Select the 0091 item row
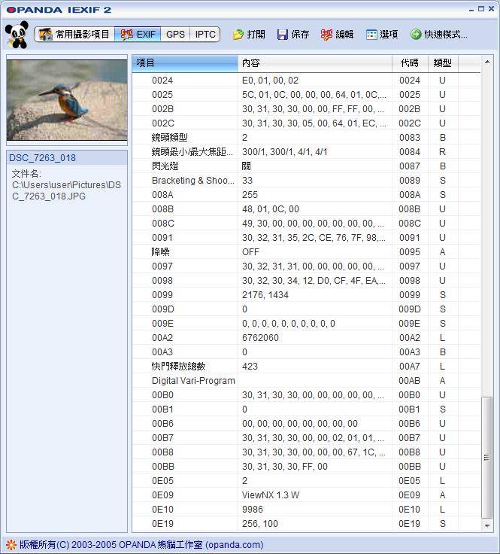The image size is (500, 554). [x=306, y=238]
